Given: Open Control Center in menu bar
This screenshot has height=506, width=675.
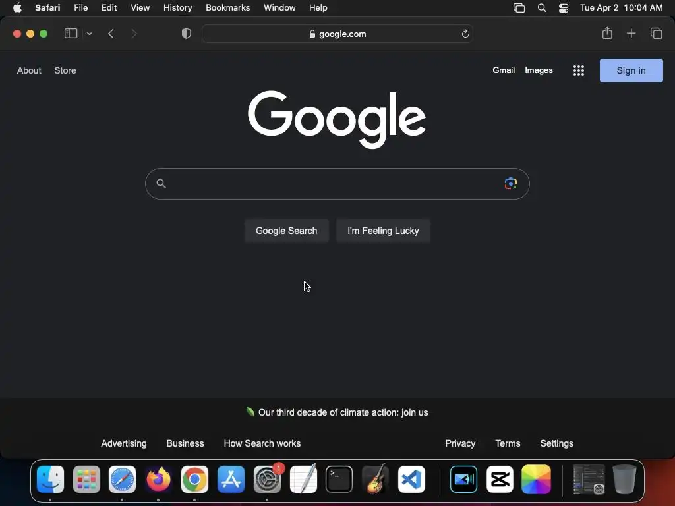Looking at the screenshot, I should tap(564, 8).
